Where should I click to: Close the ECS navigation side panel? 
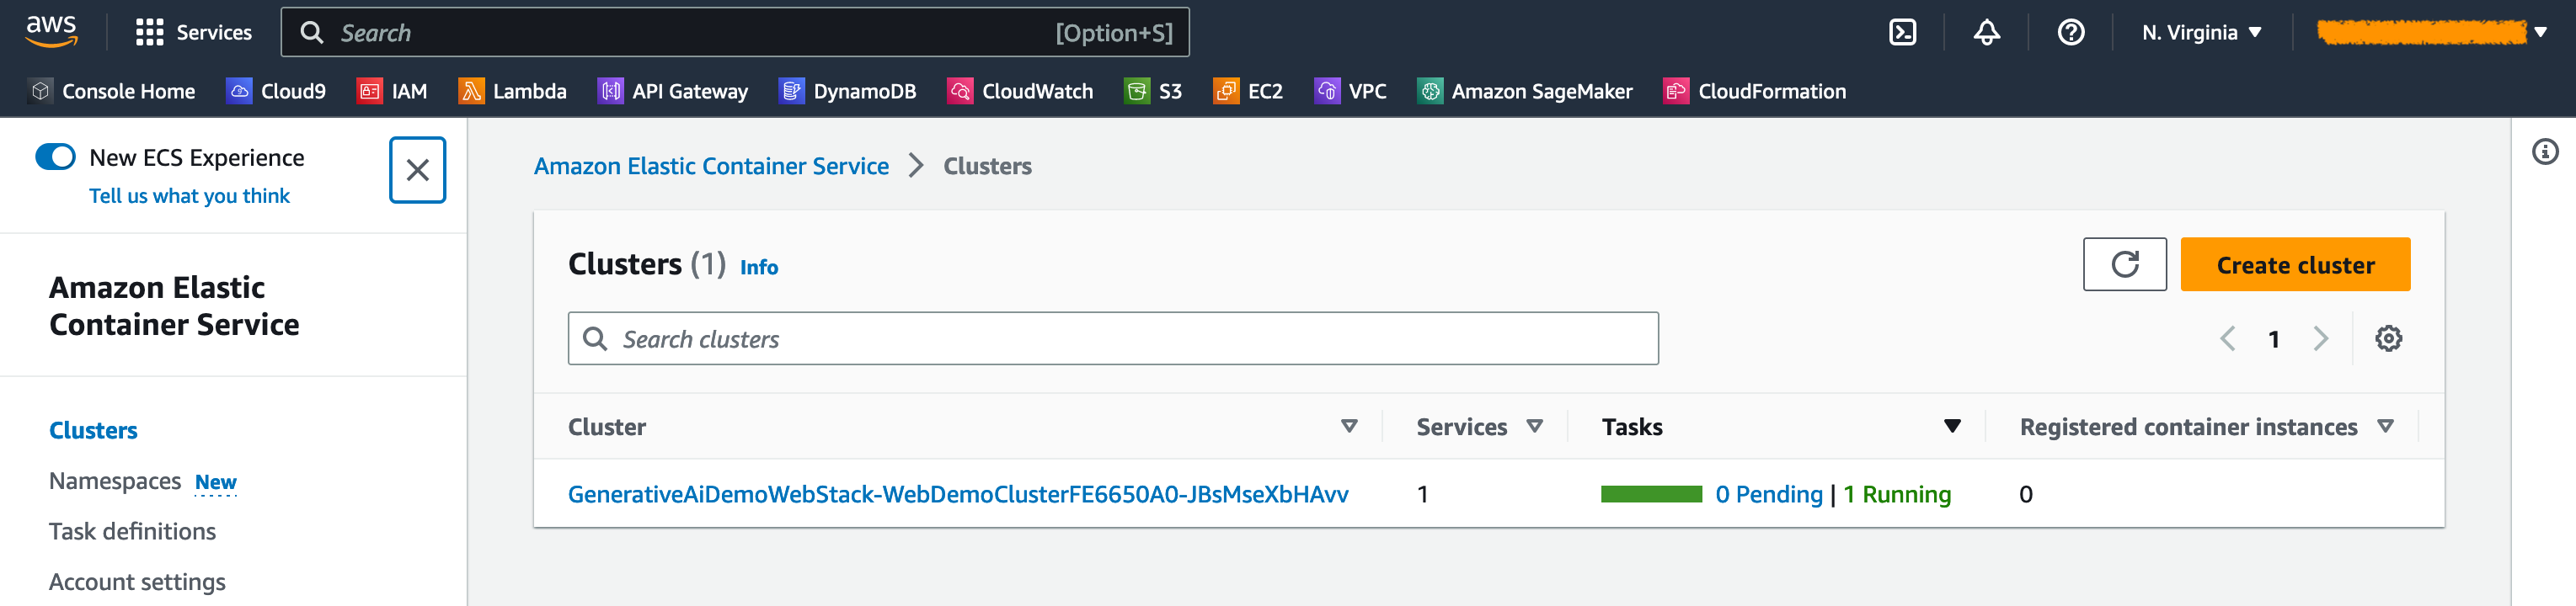pos(418,170)
